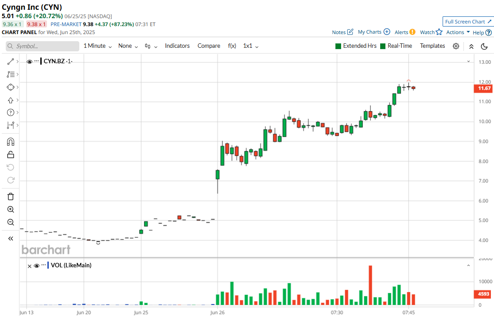The image size is (494, 316).
Task: Click the PRE-MARKET label text
Action: tap(66, 24)
